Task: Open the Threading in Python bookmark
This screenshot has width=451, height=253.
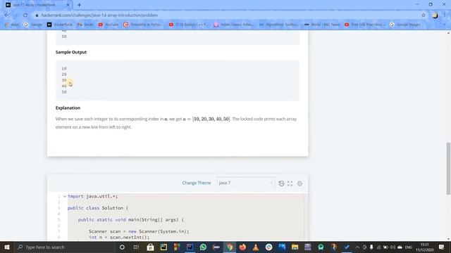Action: click(x=143, y=25)
